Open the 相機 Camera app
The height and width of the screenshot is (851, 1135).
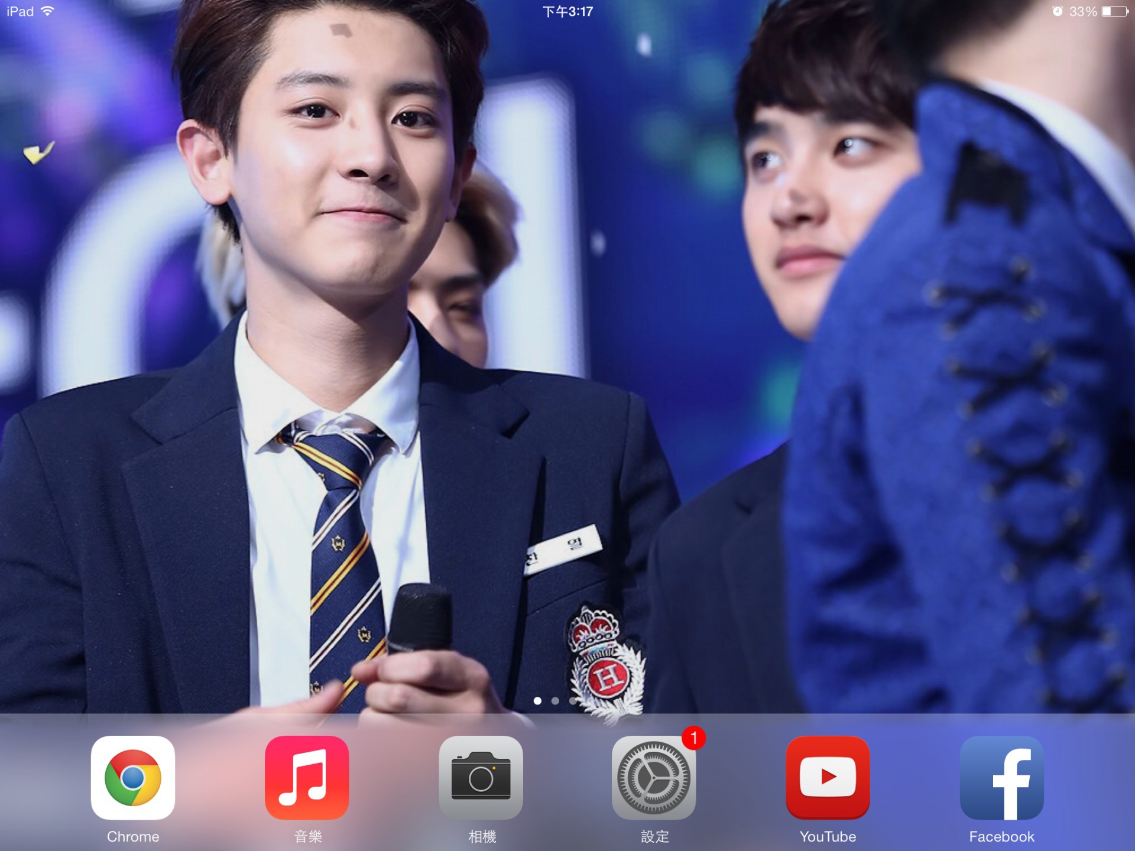pyautogui.click(x=481, y=777)
